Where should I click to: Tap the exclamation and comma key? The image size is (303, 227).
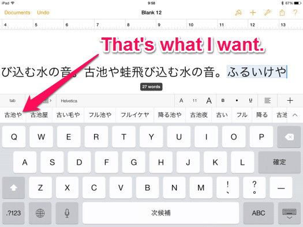tap(227, 188)
